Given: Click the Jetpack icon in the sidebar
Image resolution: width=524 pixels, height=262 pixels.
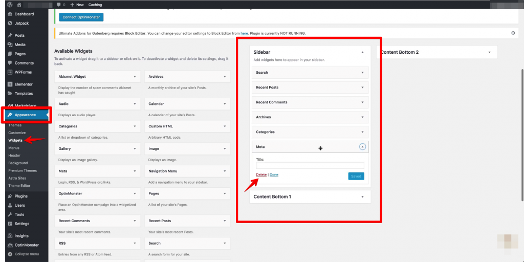Looking at the screenshot, I should coord(10,24).
